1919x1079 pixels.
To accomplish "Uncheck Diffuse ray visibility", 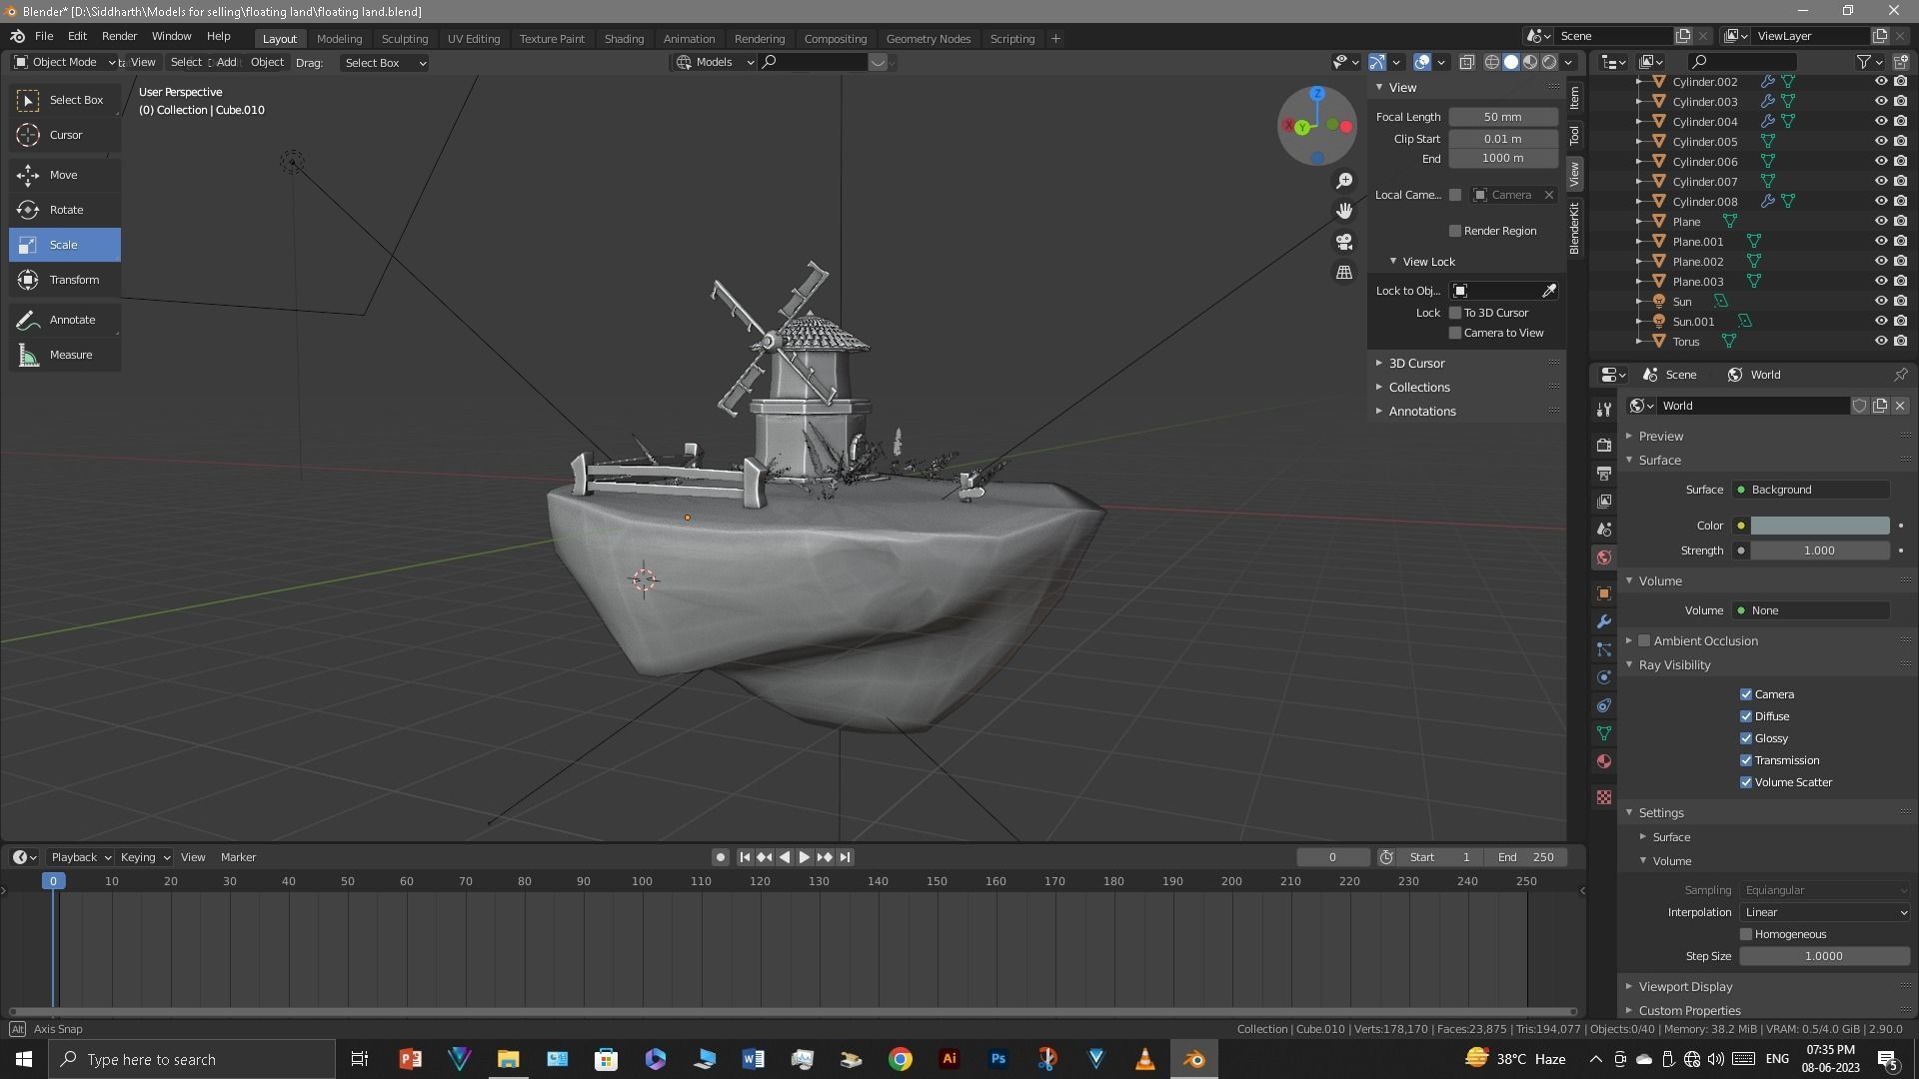I will click(1746, 716).
